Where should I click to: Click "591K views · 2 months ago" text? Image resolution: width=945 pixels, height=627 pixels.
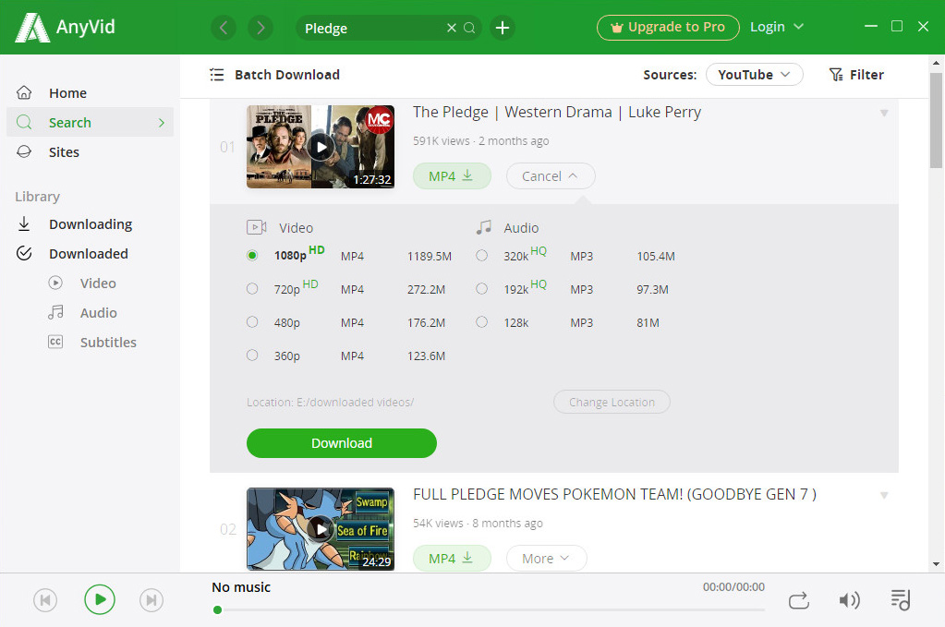[x=481, y=141]
